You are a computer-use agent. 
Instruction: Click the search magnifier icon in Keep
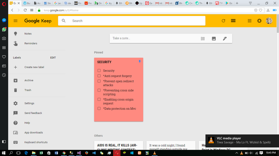point(64,21)
